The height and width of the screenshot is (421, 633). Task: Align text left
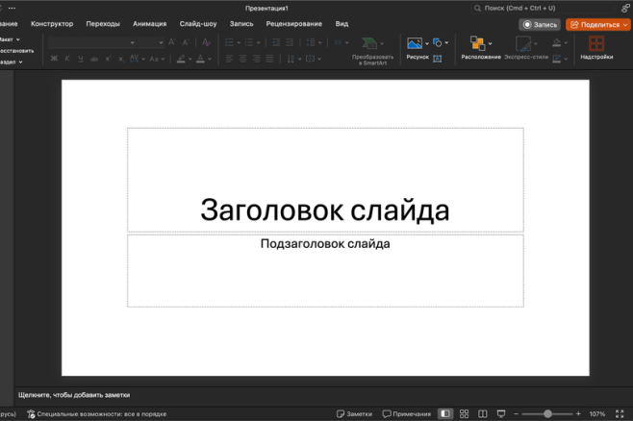tap(229, 59)
